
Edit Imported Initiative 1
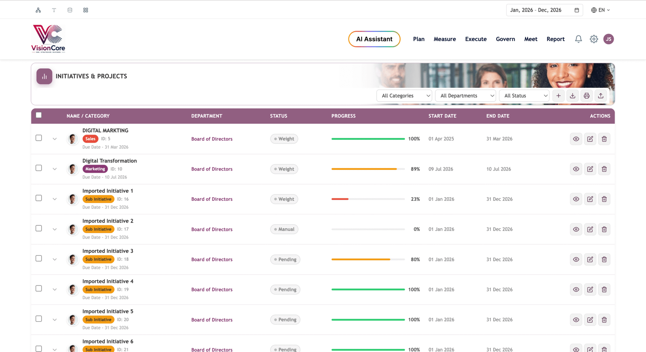click(590, 199)
